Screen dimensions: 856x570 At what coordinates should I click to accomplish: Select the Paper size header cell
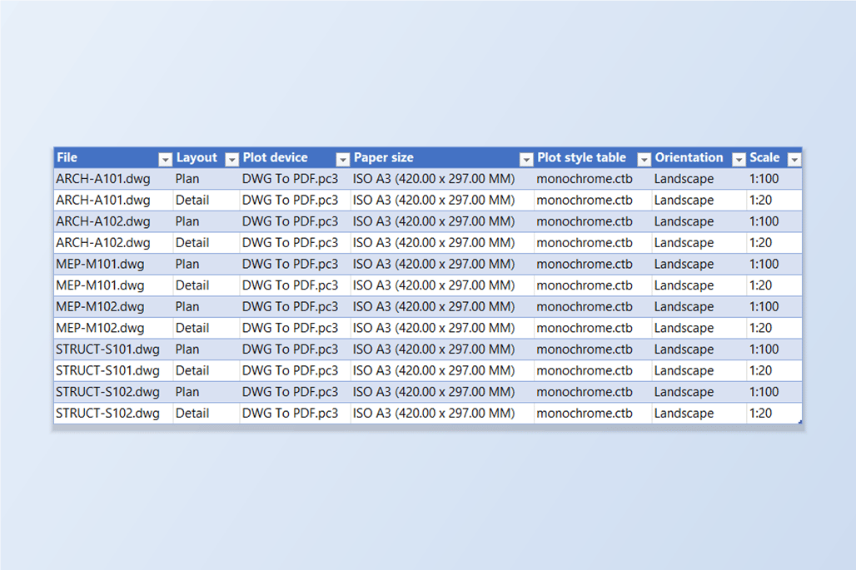(441, 157)
